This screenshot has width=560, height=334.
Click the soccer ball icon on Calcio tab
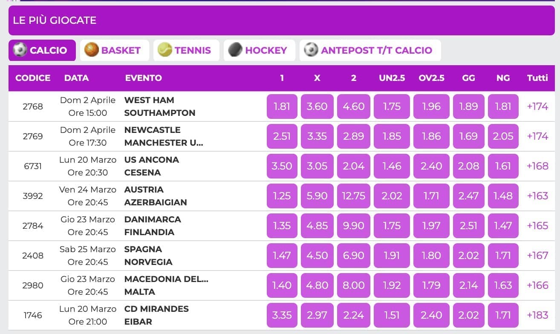coord(20,50)
